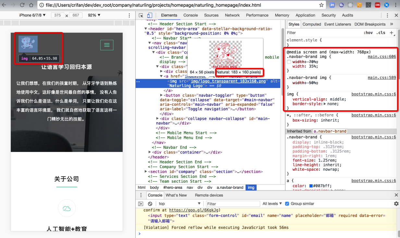This screenshot has width=400, height=238.
Task: Open the 92% zoom dropdown
Action: pyautogui.click(x=94, y=15)
